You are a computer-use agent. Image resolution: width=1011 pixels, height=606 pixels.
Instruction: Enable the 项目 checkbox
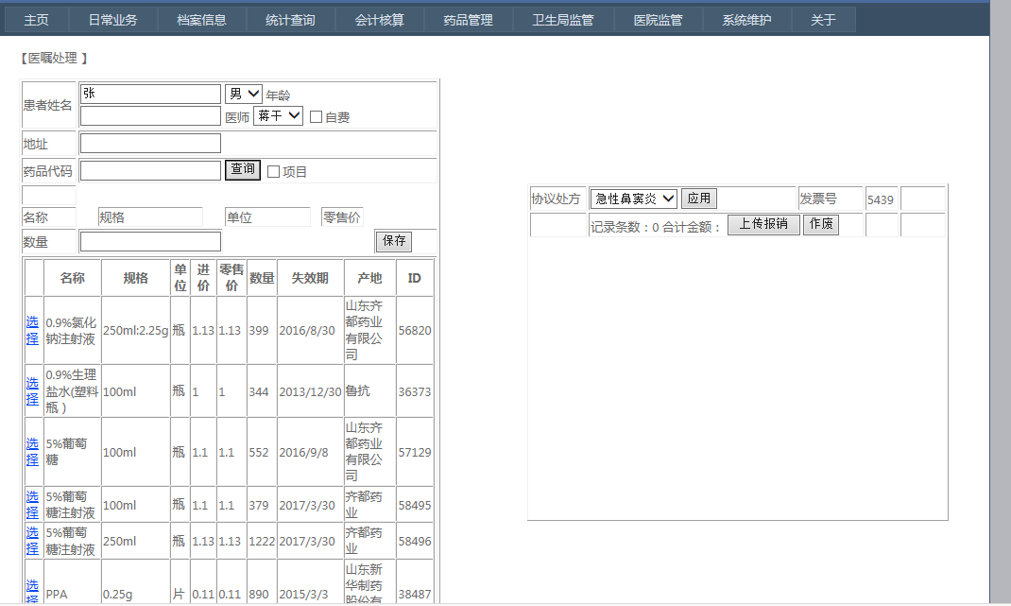274,172
